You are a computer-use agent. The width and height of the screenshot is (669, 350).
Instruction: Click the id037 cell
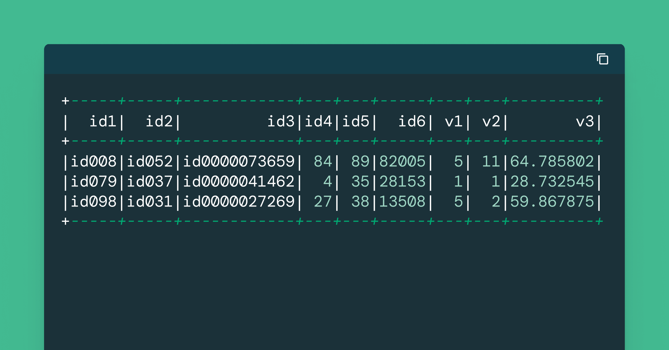coord(150,182)
